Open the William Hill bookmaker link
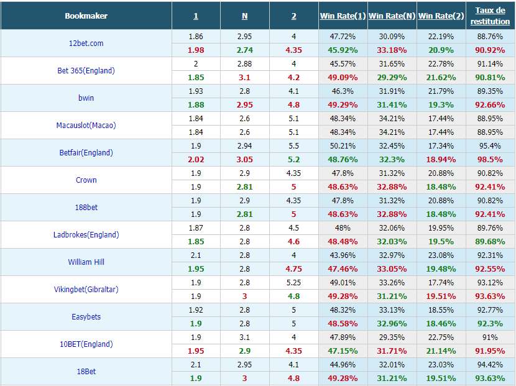The width and height of the screenshot is (516, 386). point(86,262)
